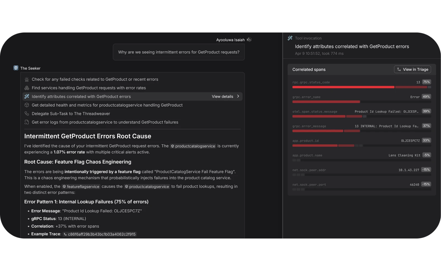
Task: Click Ayooluwa Isaiah's user avatar
Action: 249,40
